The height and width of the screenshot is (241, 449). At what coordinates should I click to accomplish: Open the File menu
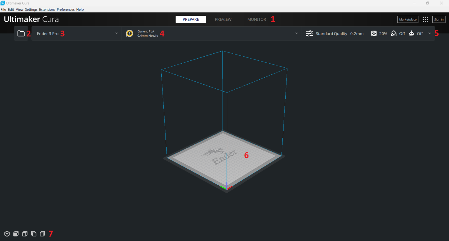[3, 10]
